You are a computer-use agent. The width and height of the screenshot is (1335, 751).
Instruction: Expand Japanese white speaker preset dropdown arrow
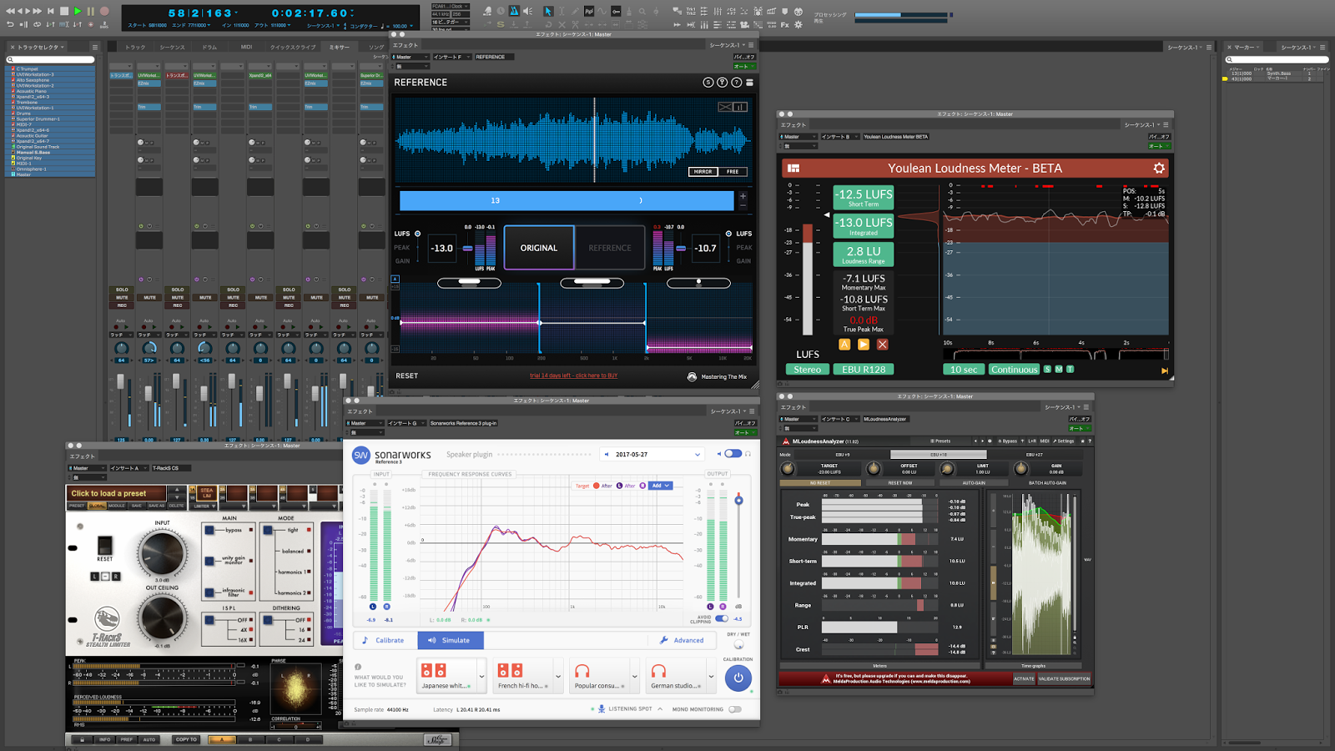coord(481,676)
